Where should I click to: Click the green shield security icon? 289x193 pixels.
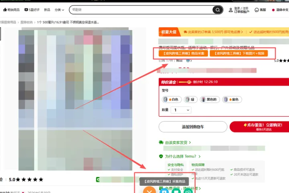[161, 156]
